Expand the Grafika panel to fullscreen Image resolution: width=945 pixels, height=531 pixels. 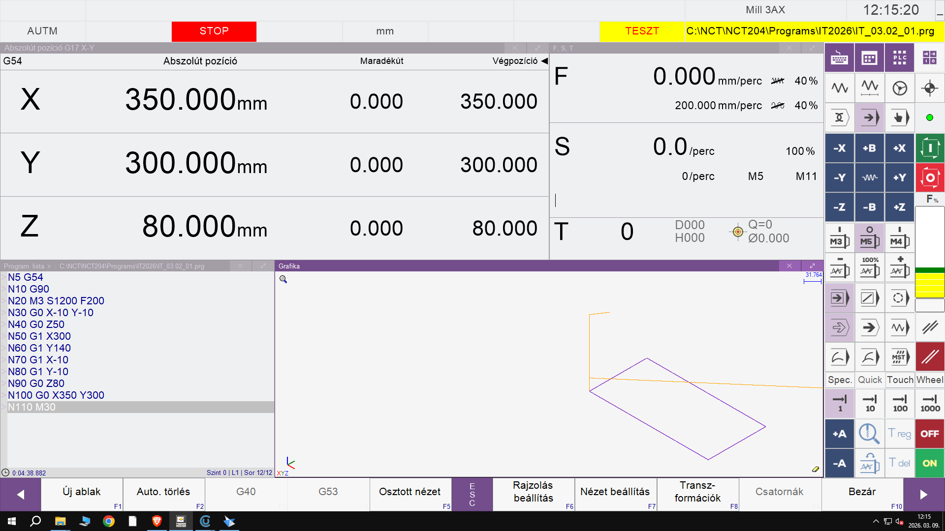(x=812, y=266)
